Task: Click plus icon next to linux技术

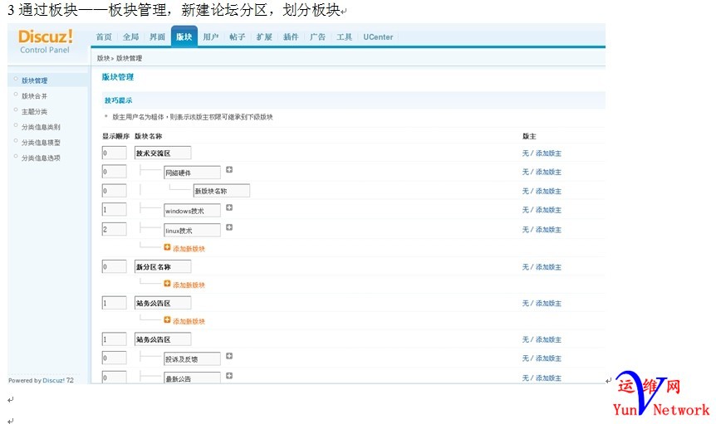Action: pyautogui.click(x=229, y=227)
